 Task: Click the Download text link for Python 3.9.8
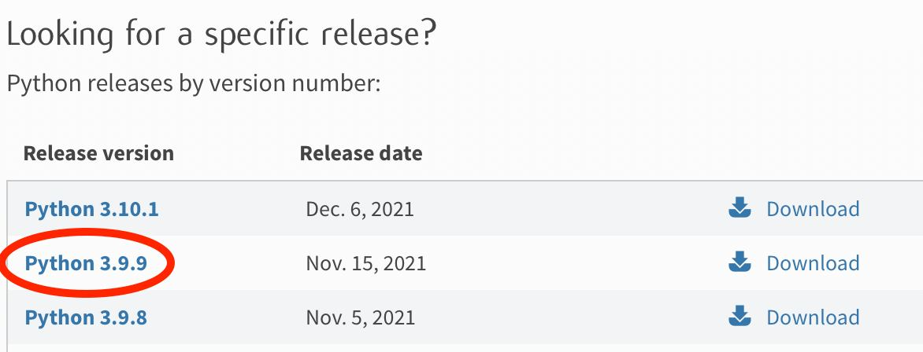click(x=812, y=317)
